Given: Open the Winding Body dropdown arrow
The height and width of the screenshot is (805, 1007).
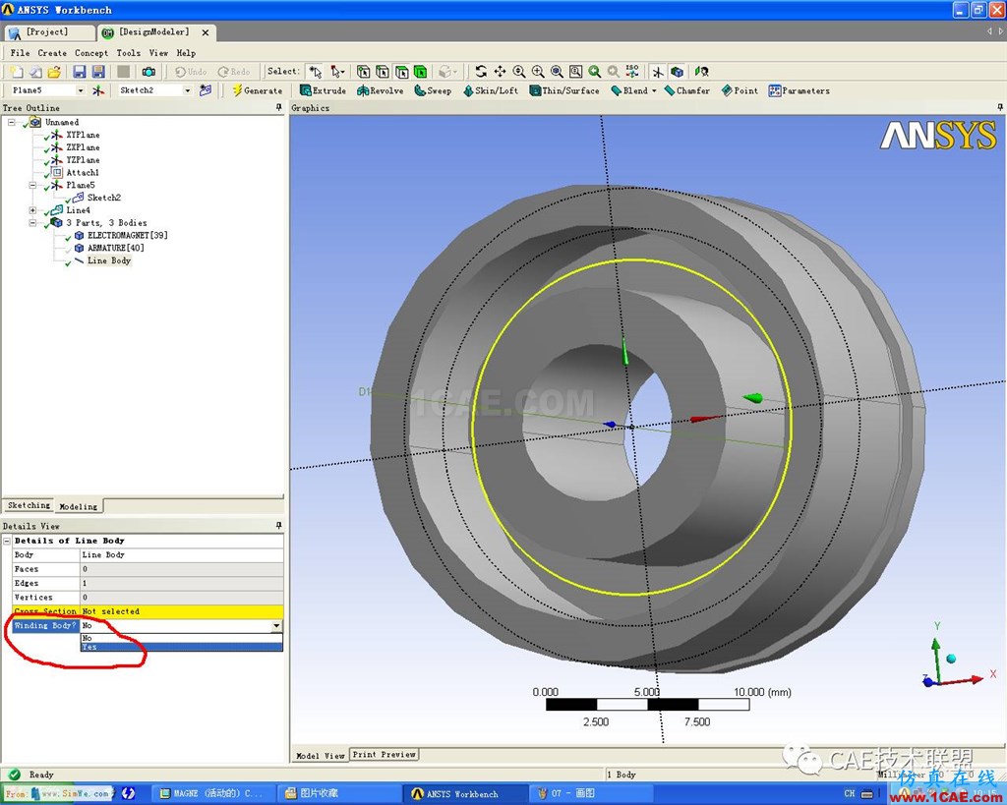Looking at the screenshot, I should click(x=276, y=626).
